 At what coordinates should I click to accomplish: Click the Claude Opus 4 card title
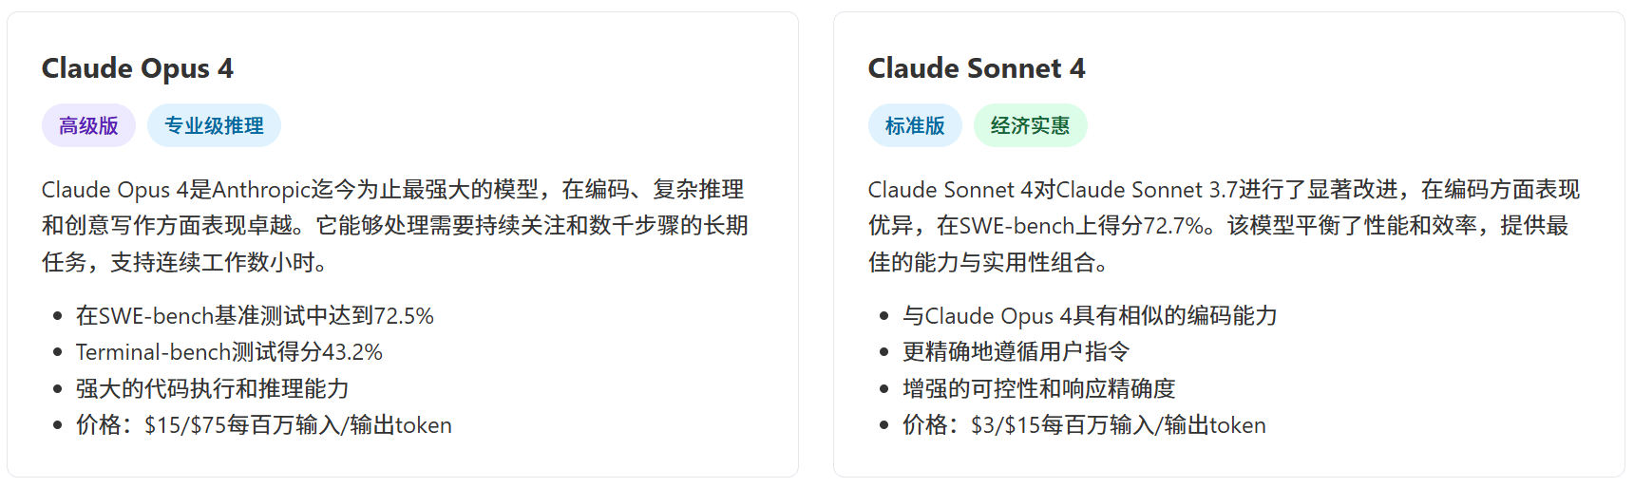137,68
